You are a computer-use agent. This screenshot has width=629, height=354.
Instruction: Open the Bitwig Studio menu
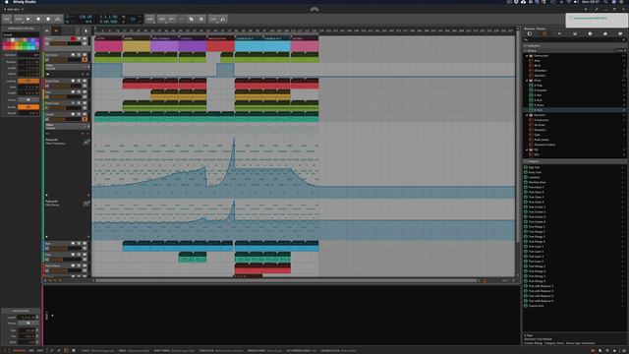coord(25,2)
